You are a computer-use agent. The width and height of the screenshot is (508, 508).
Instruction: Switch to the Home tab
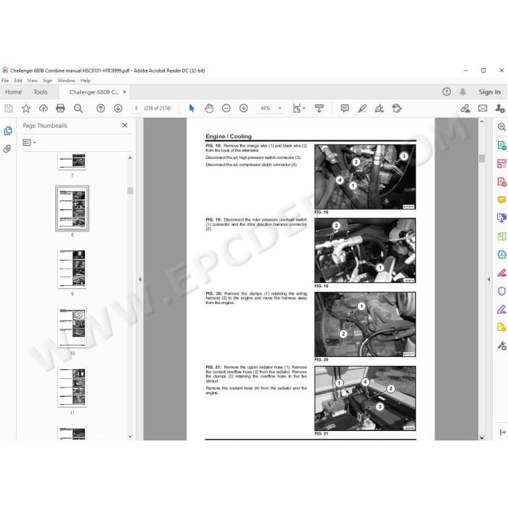click(13, 92)
